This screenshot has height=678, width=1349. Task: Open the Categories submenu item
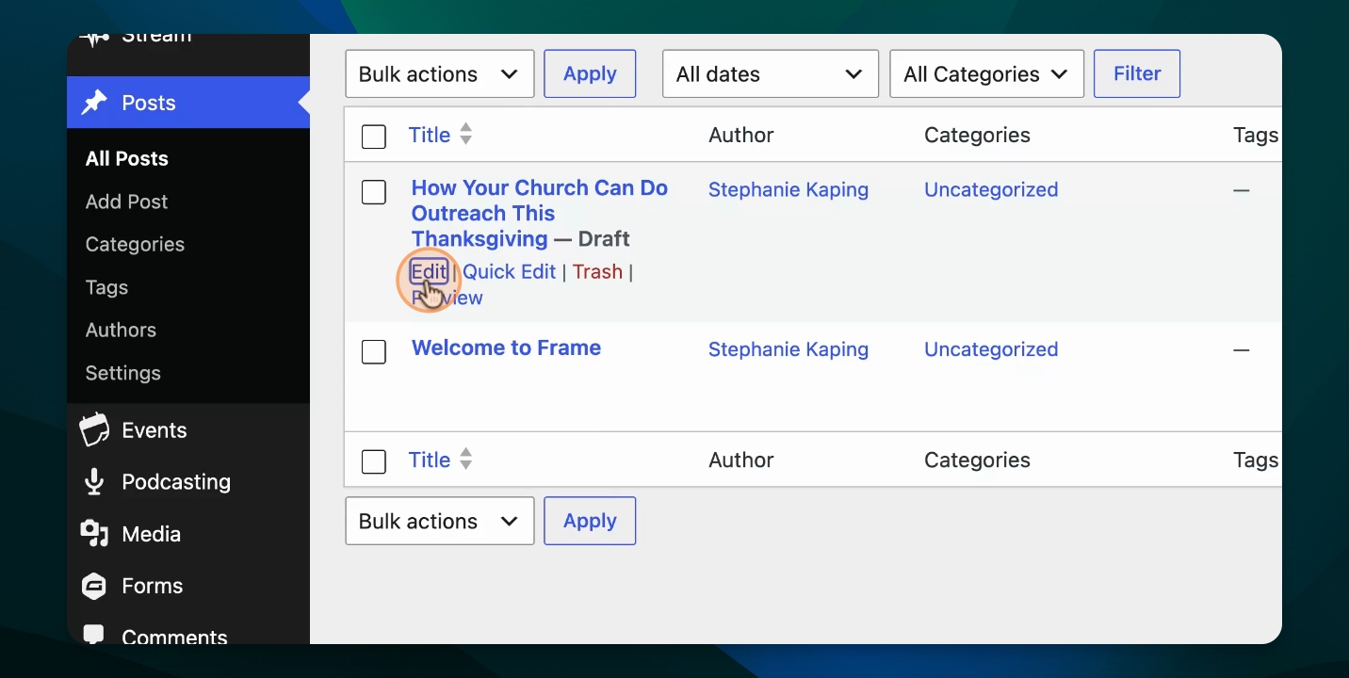(x=135, y=245)
